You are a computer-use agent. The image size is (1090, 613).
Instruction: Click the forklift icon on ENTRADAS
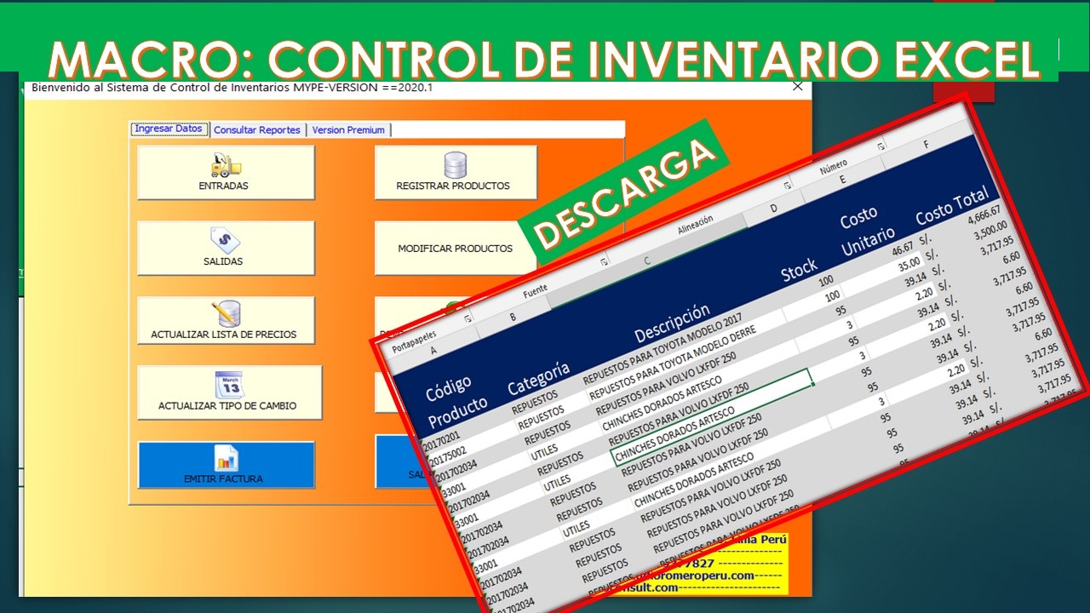click(226, 164)
